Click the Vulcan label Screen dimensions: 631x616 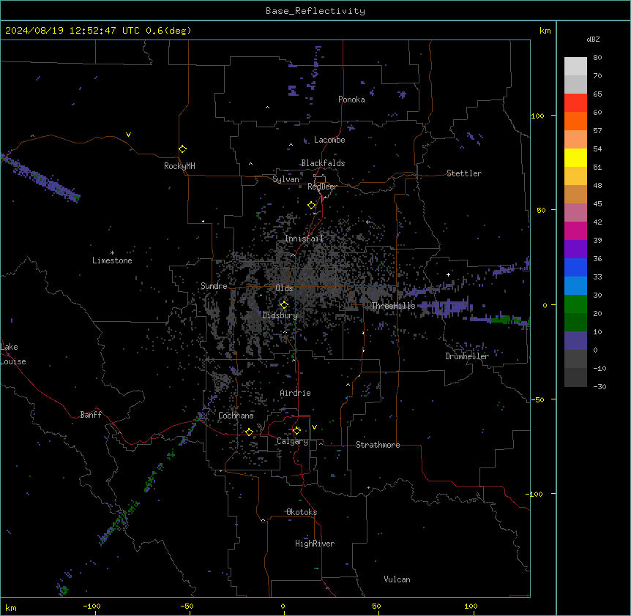[397, 579]
